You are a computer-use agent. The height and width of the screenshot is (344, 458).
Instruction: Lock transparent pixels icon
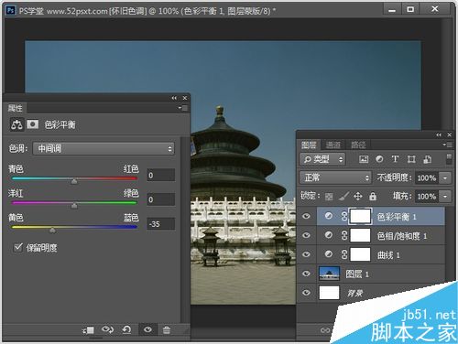coord(329,197)
